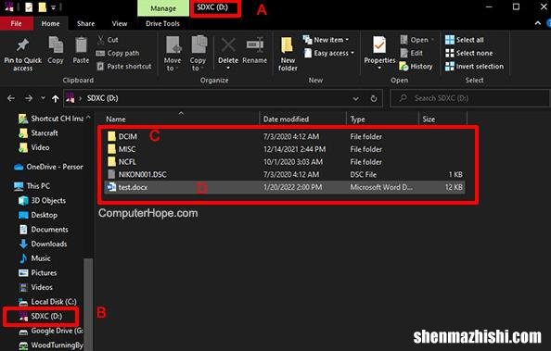Open OneDrive - Personal in navigation pane

48,167
